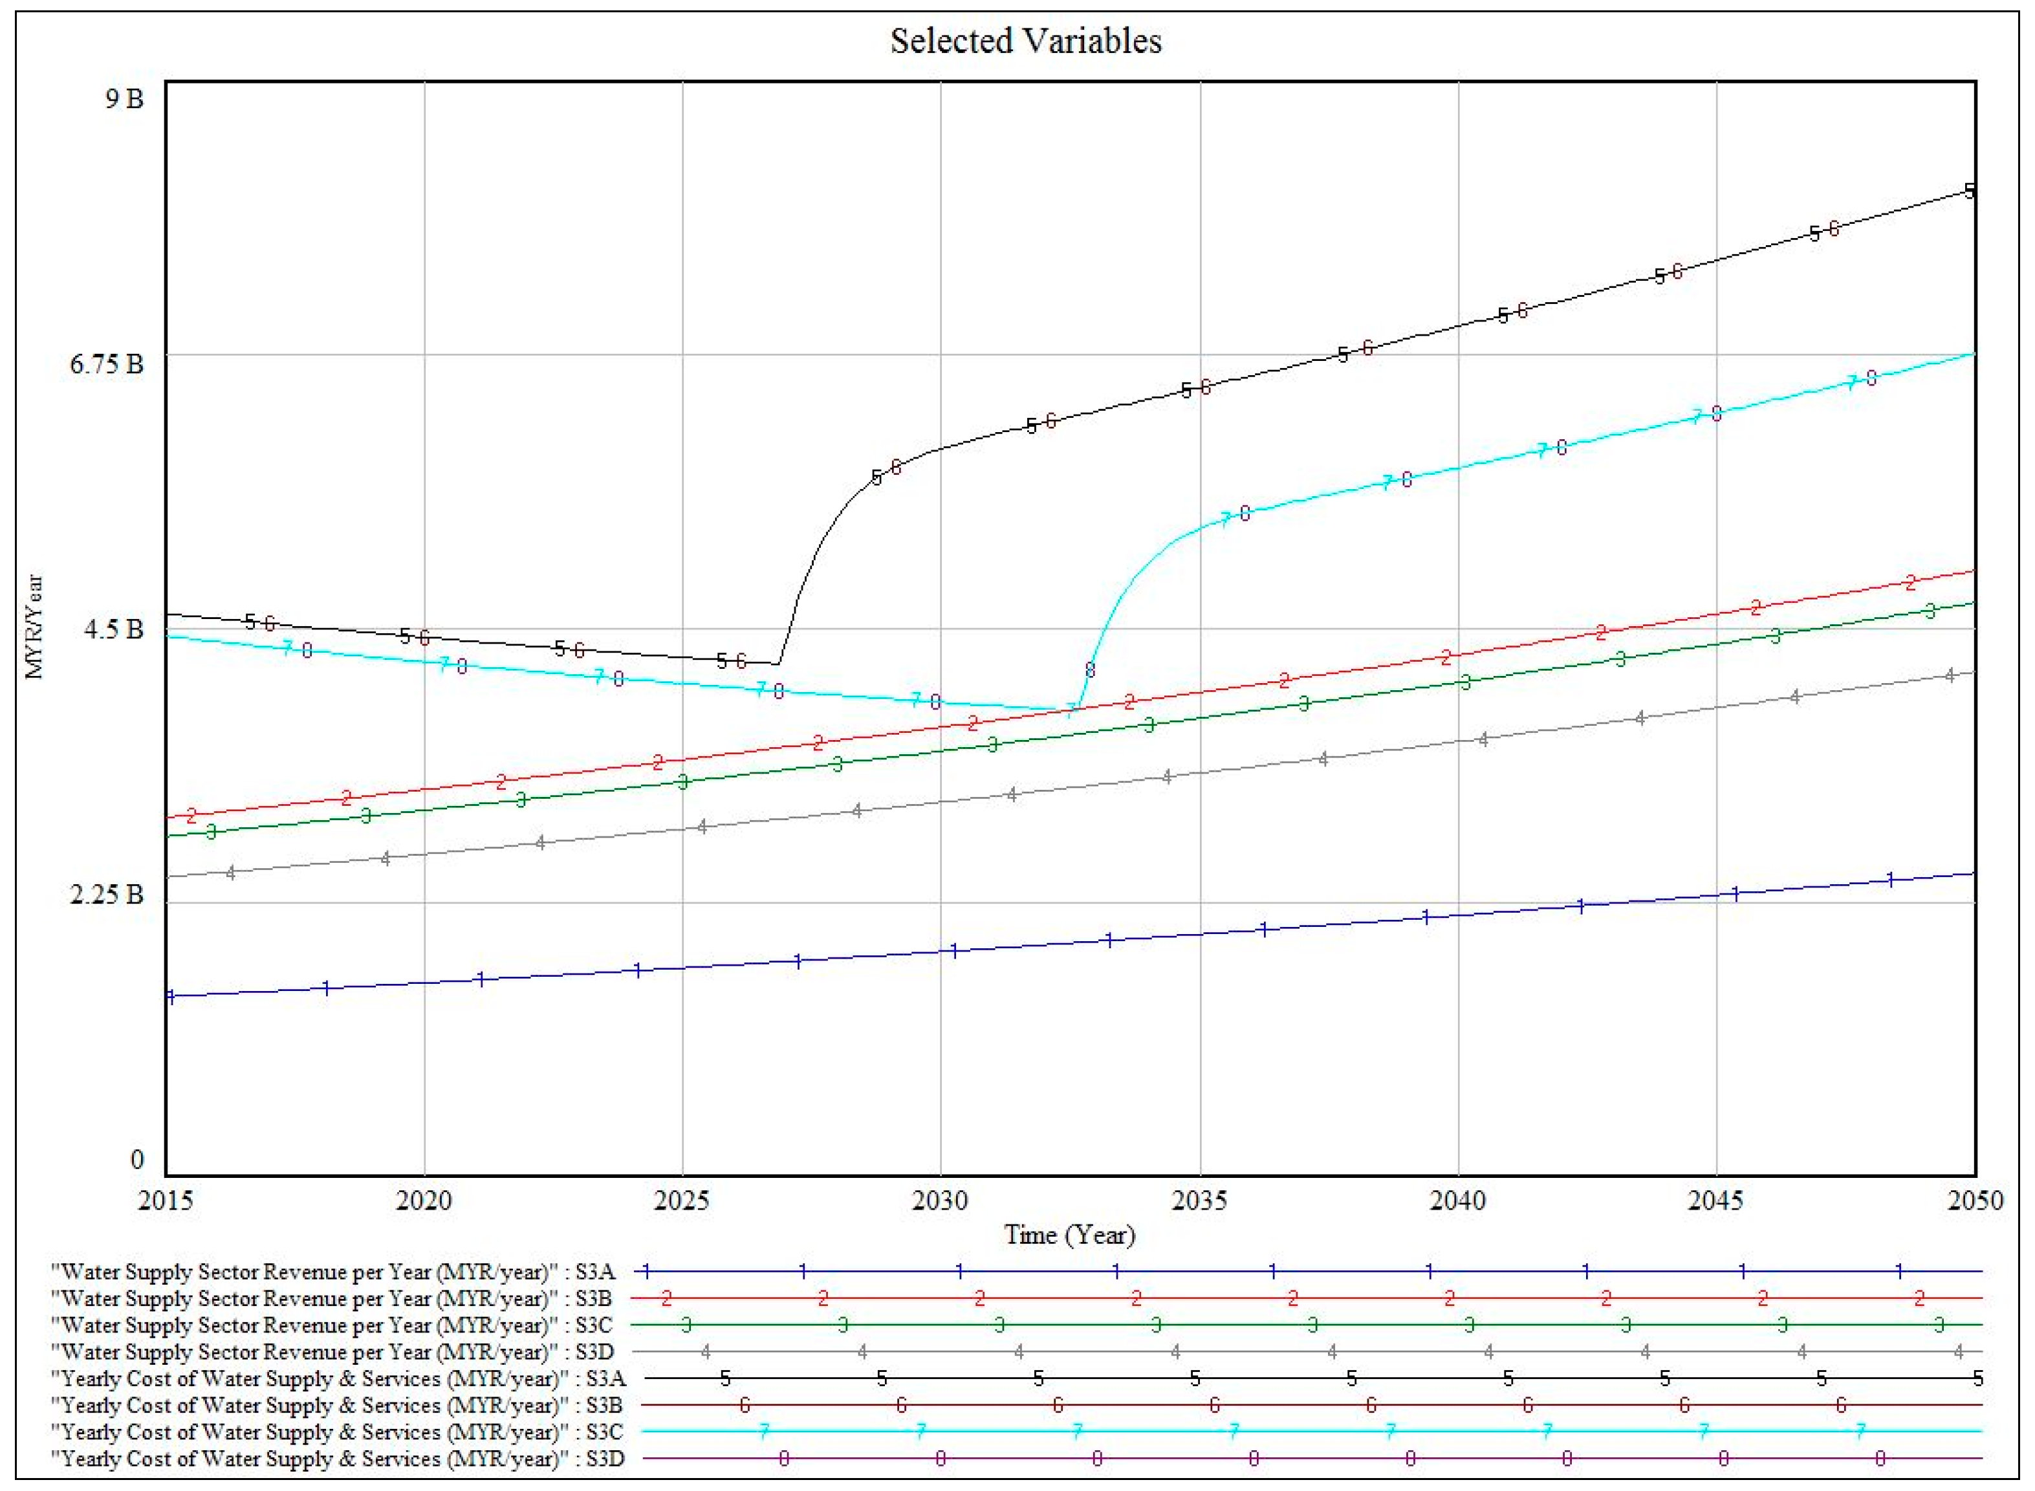Click the 2015 start year label
The height and width of the screenshot is (1491, 2035).
pyautogui.click(x=166, y=1201)
